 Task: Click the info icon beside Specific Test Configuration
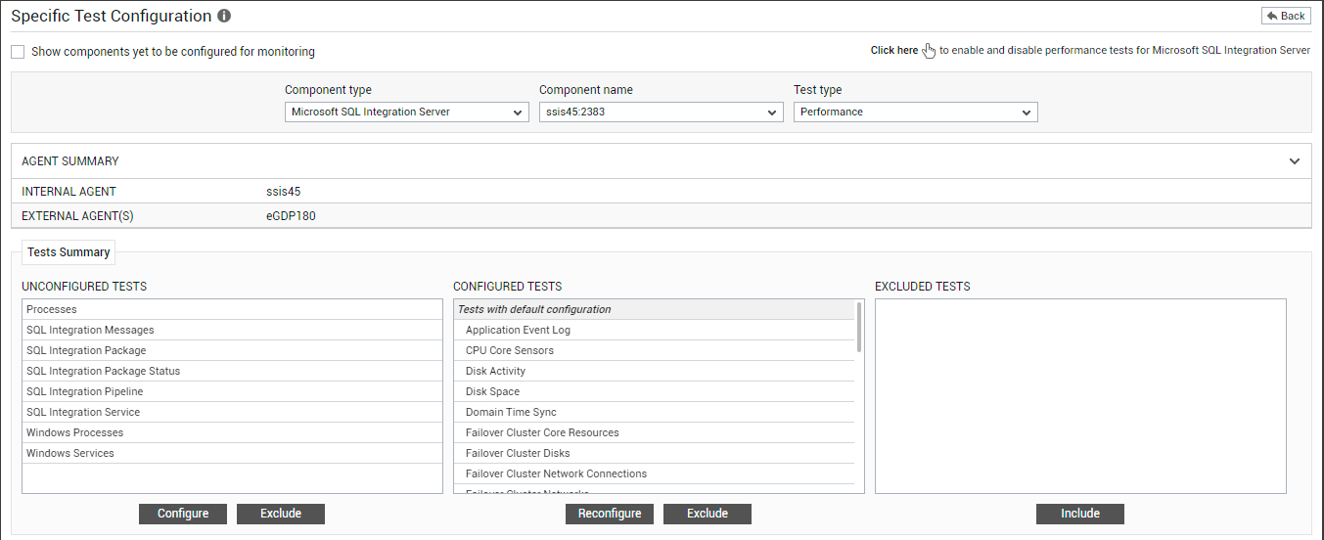click(224, 17)
